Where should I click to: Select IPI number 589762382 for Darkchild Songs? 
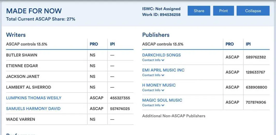tap(256, 57)
